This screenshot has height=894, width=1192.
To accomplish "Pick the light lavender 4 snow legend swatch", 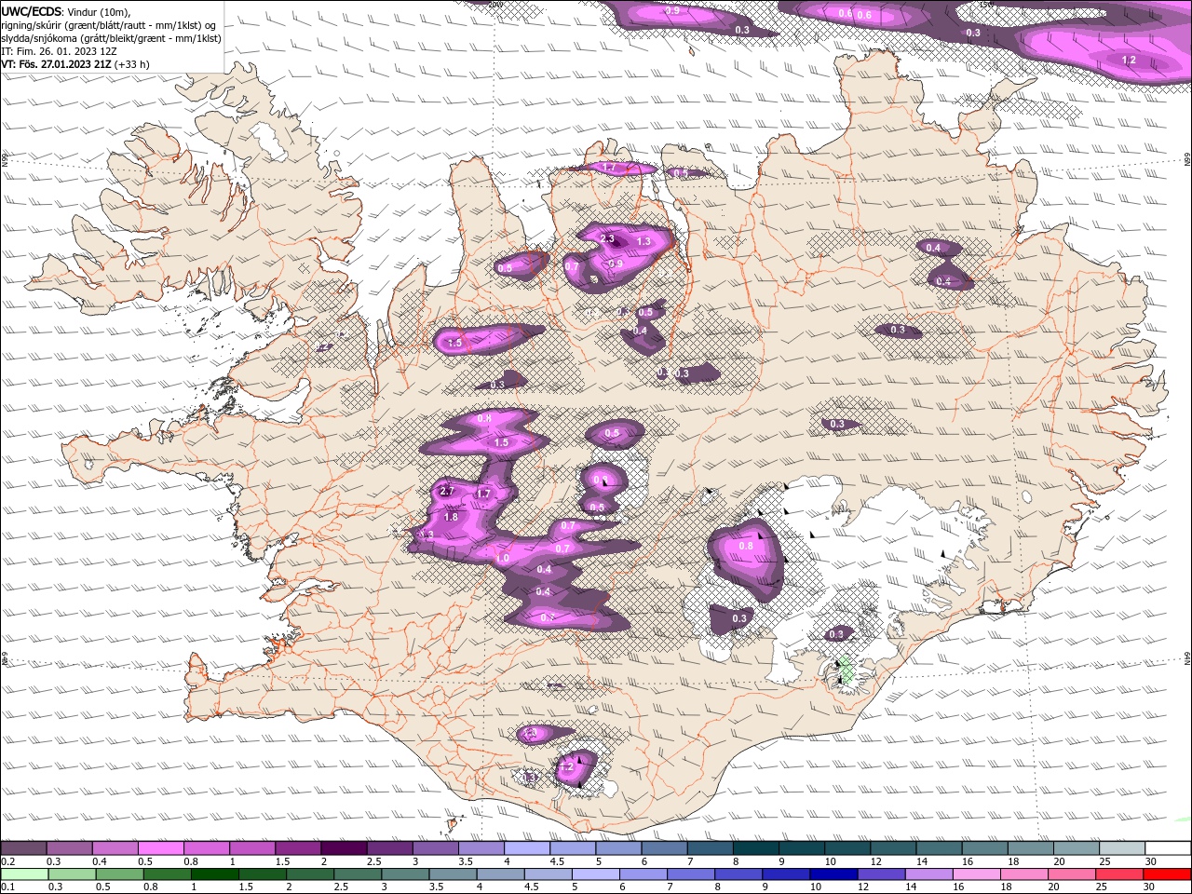I will click(527, 848).
